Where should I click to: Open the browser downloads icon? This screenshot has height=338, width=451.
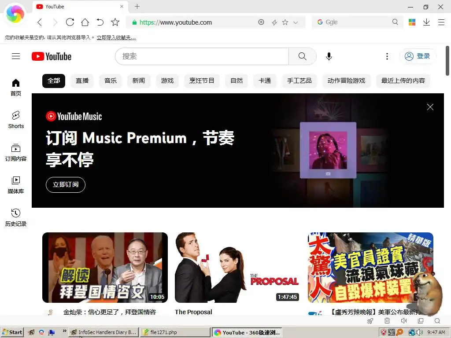[426, 22]
